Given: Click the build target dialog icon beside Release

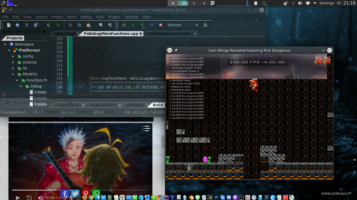Looking at the screenshot, I should (x=206, y=25).
